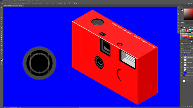Hide the Layer 31 layer
This screenshot has height=108, width=193.
tap(181, 65)
